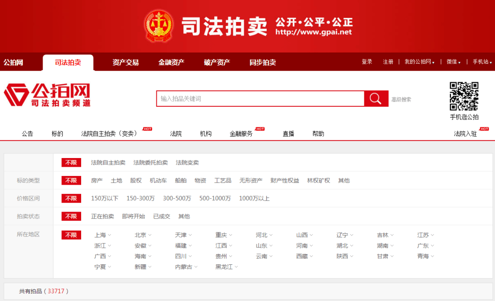Expand the 江苏 region dropdown
Image resolution: width=495 pixels, height=301 pixels.
(425, 235)
